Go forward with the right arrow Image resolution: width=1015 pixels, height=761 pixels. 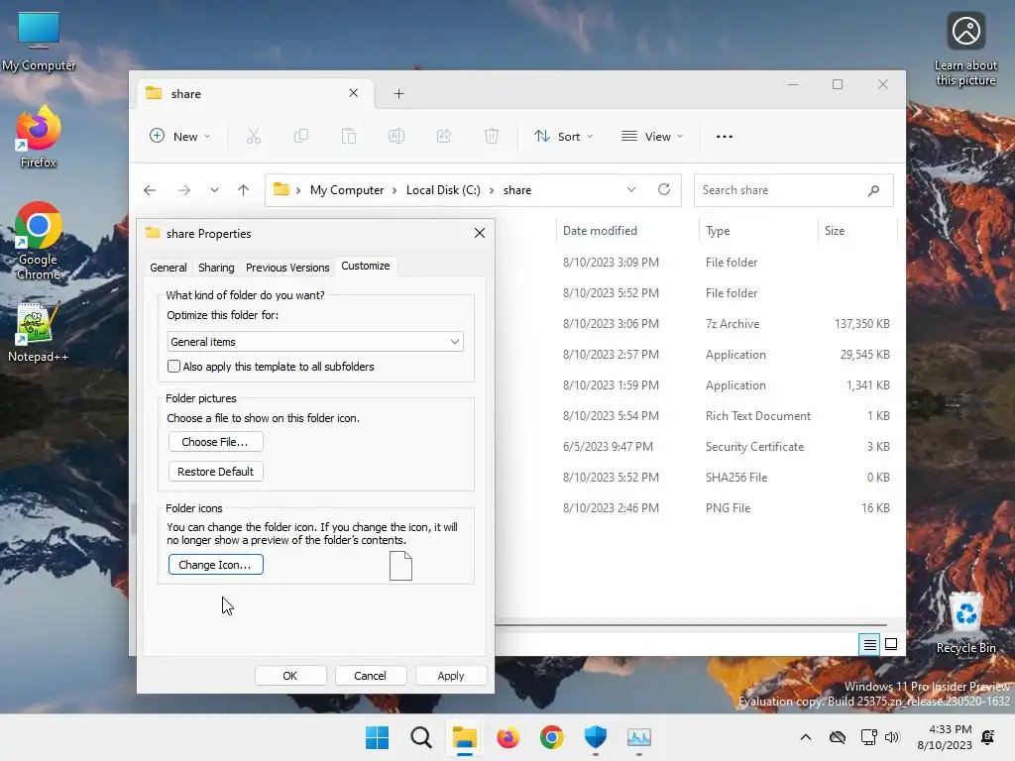(x=184, y=190)
